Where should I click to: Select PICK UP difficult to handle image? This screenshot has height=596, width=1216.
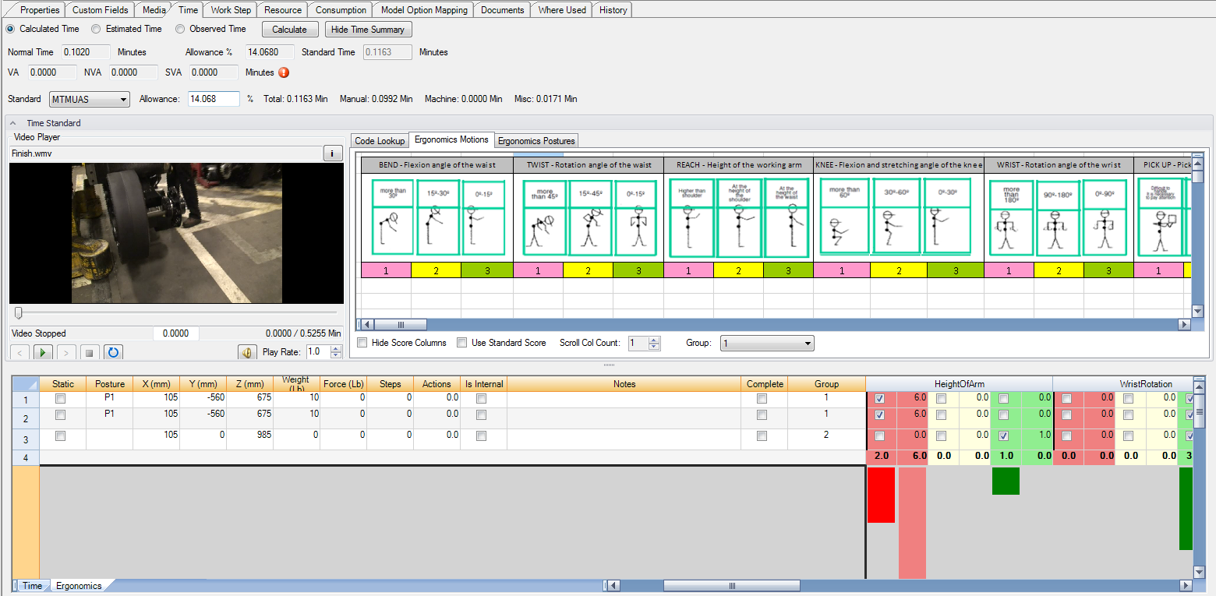coord(1160,217)
